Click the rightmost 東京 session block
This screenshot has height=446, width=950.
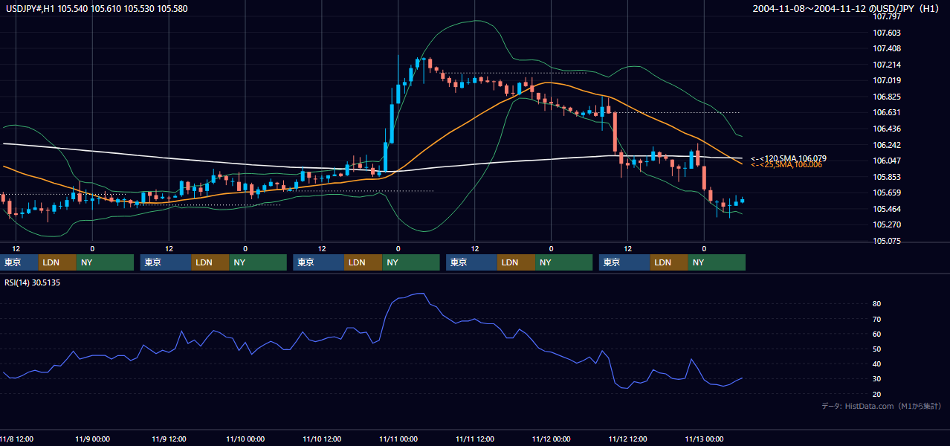(x=624, y=262)
